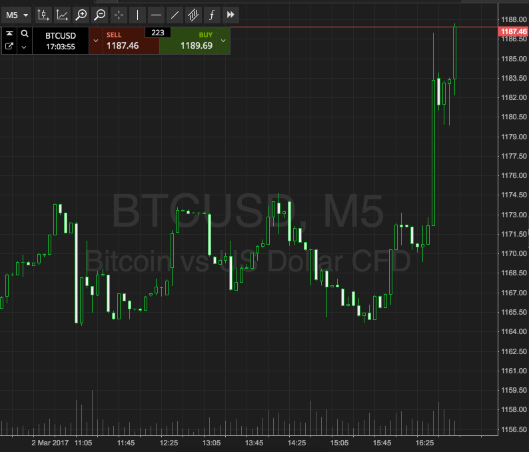
Task: Select the crosshair cursor tool
Action: pos(119,14)
